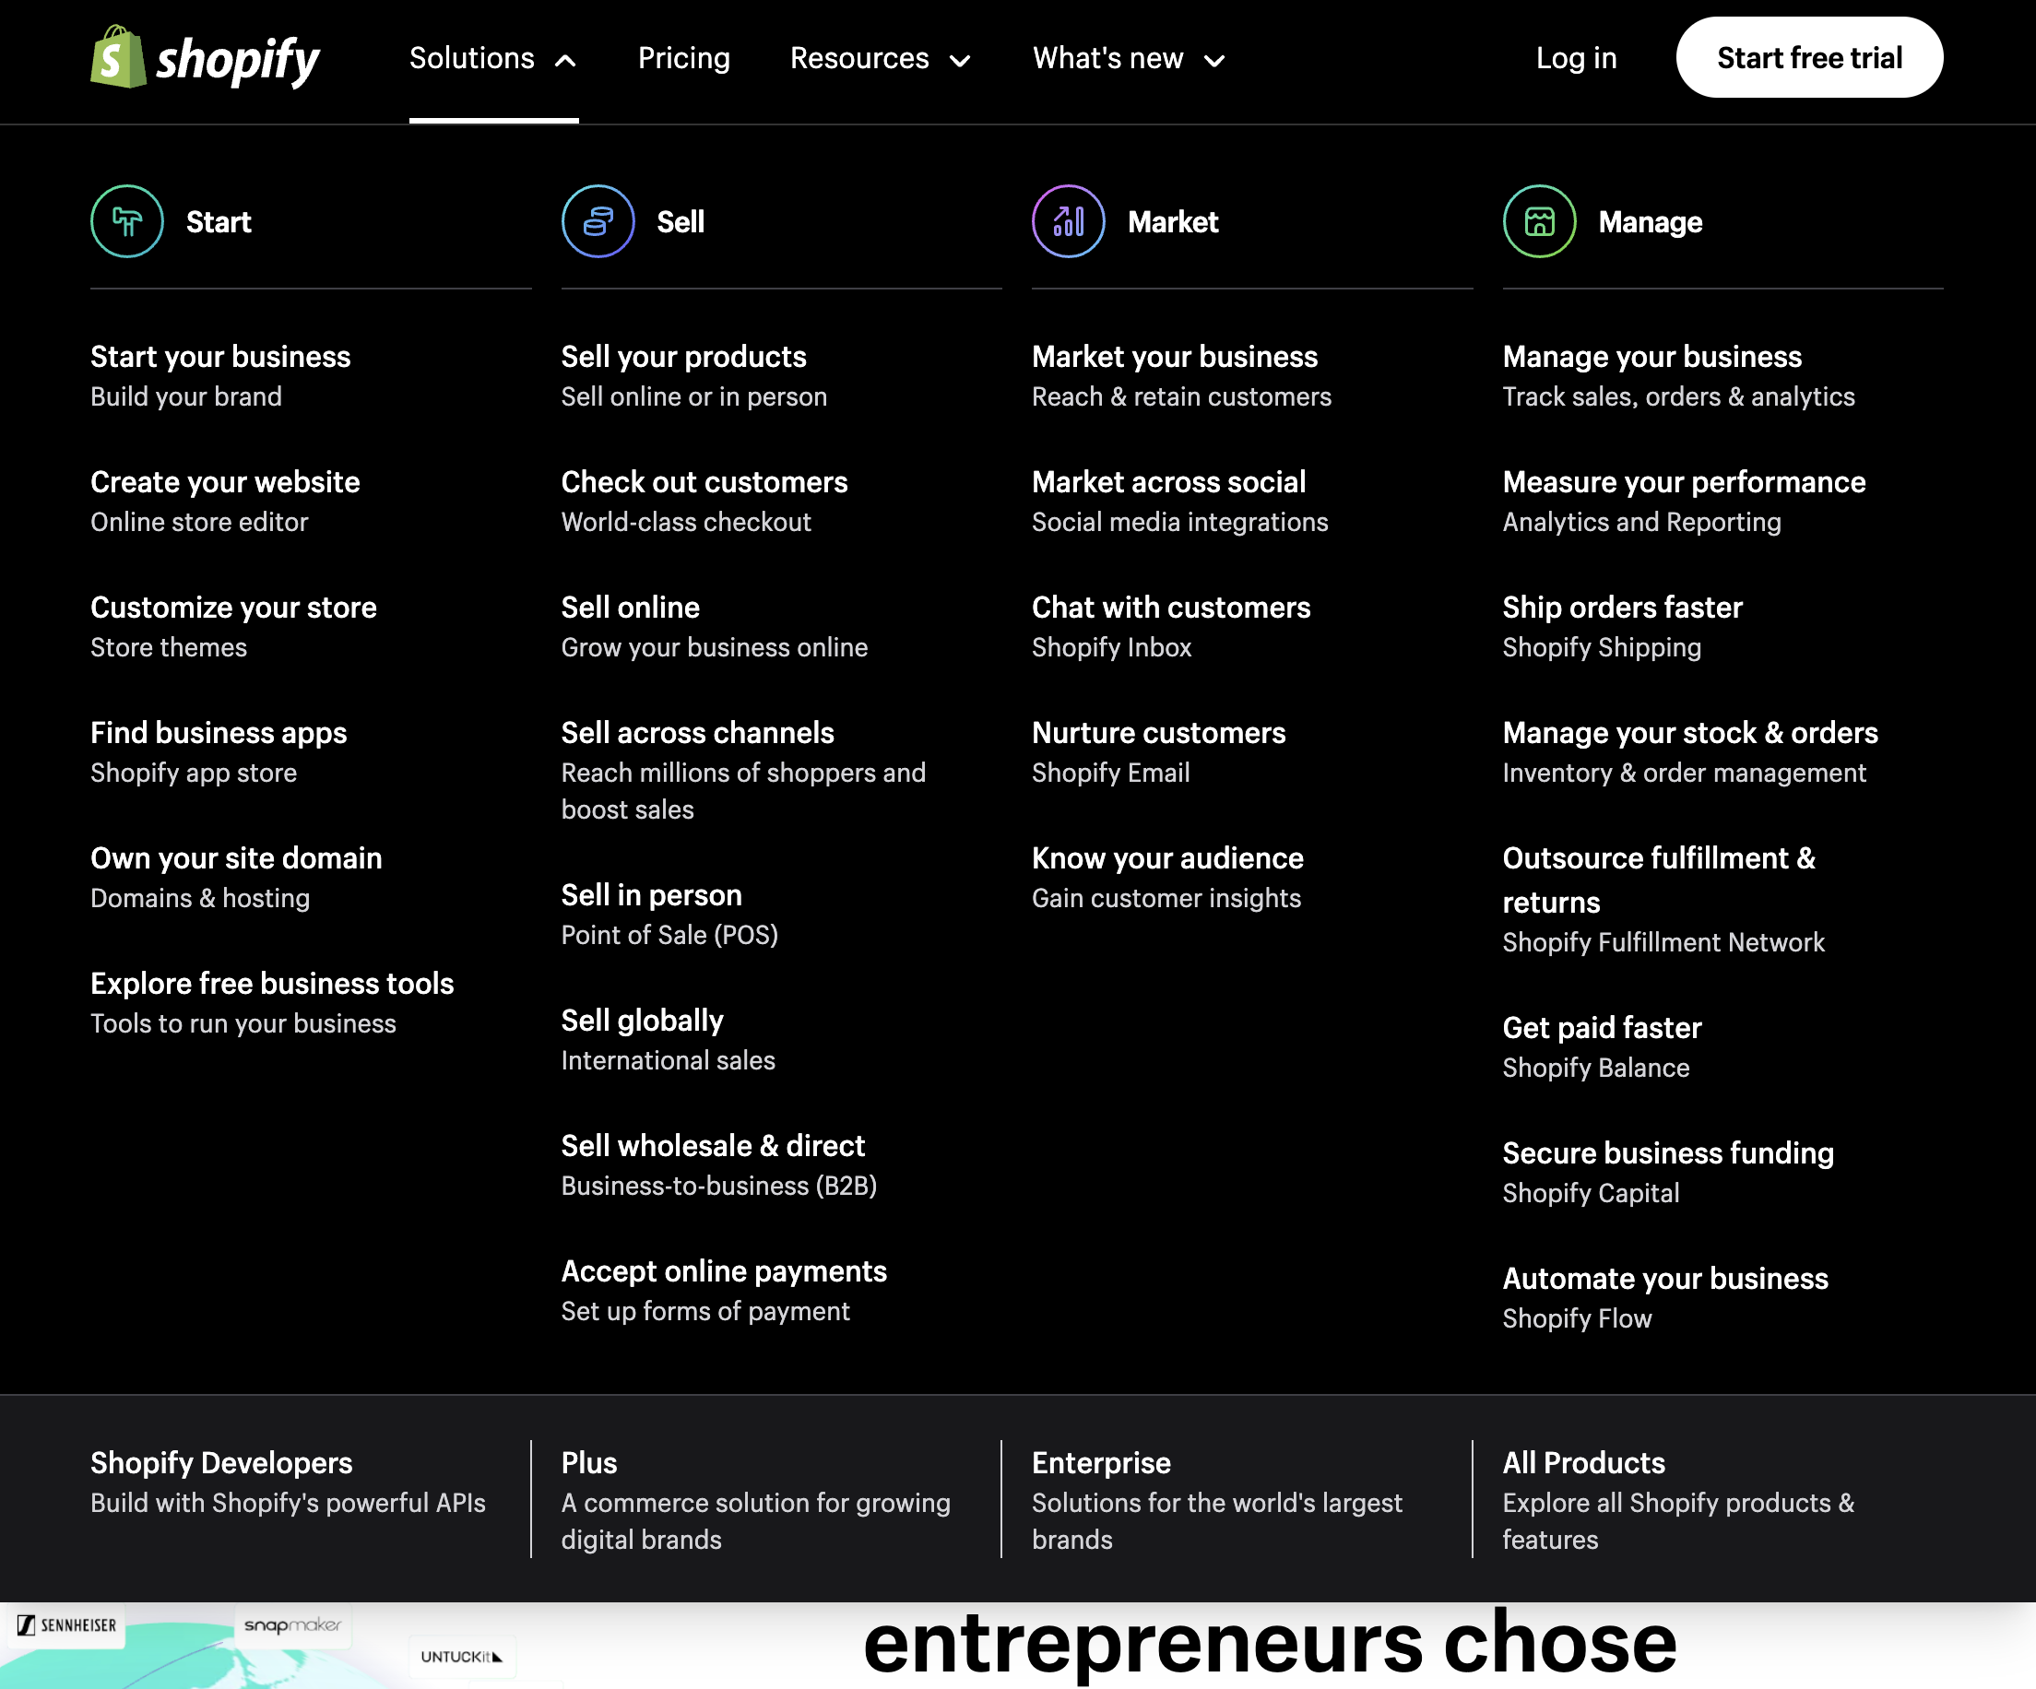2036x1689 pixels.
Task: Click the Snapmaker brand logo
Action: click(294, 1626)
